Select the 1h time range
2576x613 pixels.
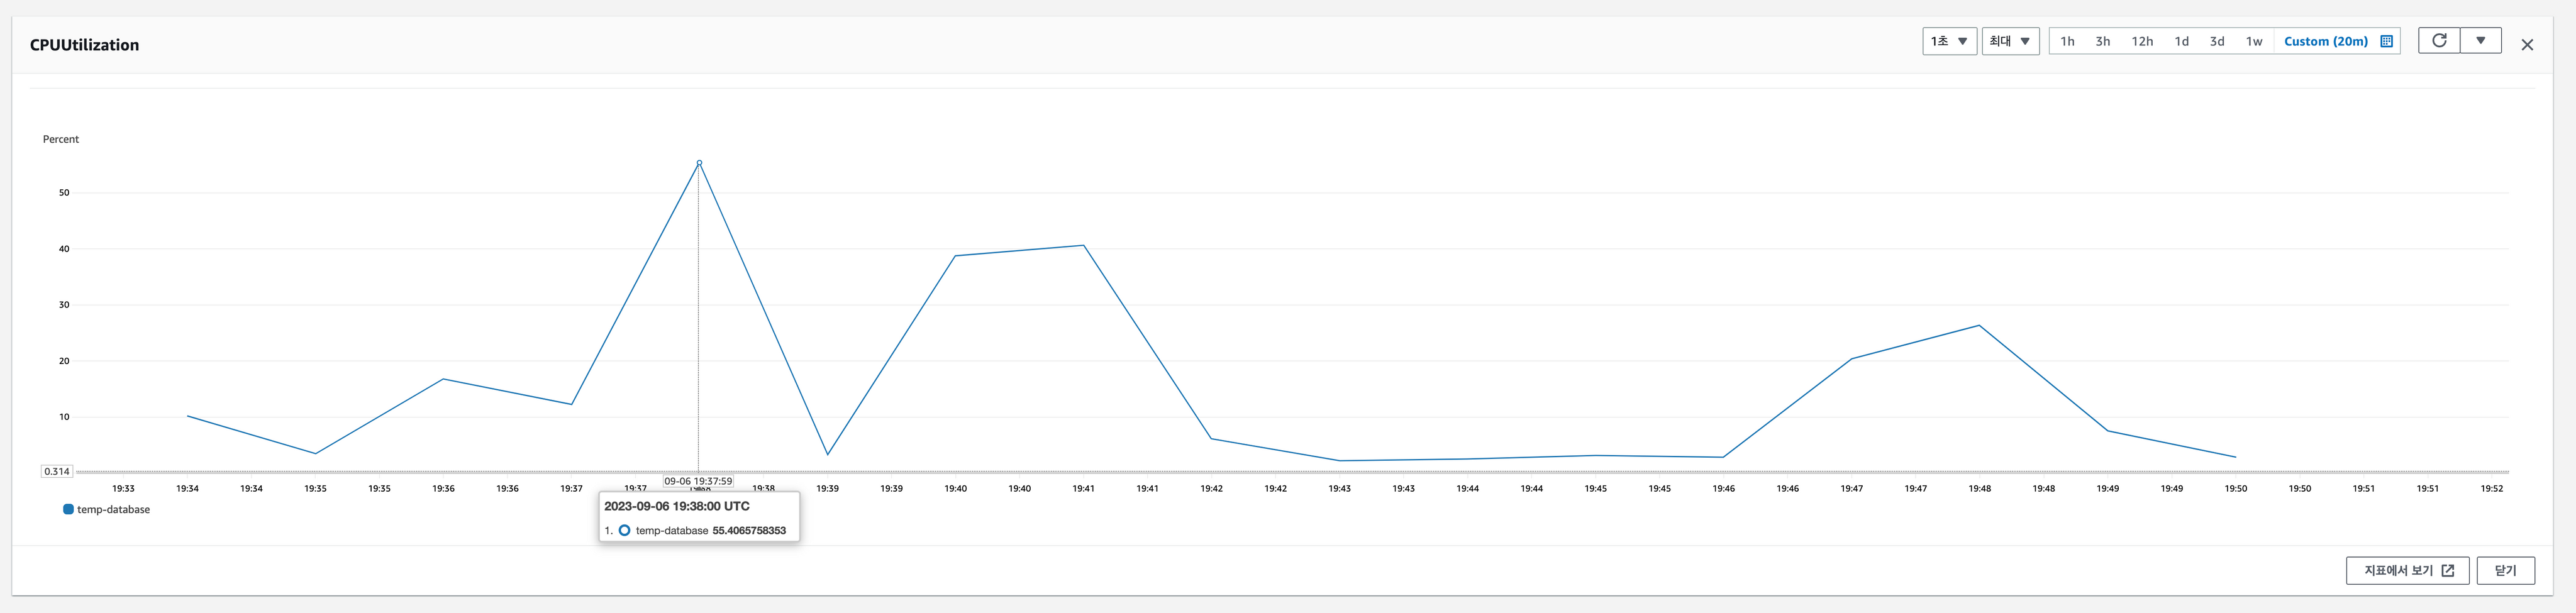(2067, 42)
